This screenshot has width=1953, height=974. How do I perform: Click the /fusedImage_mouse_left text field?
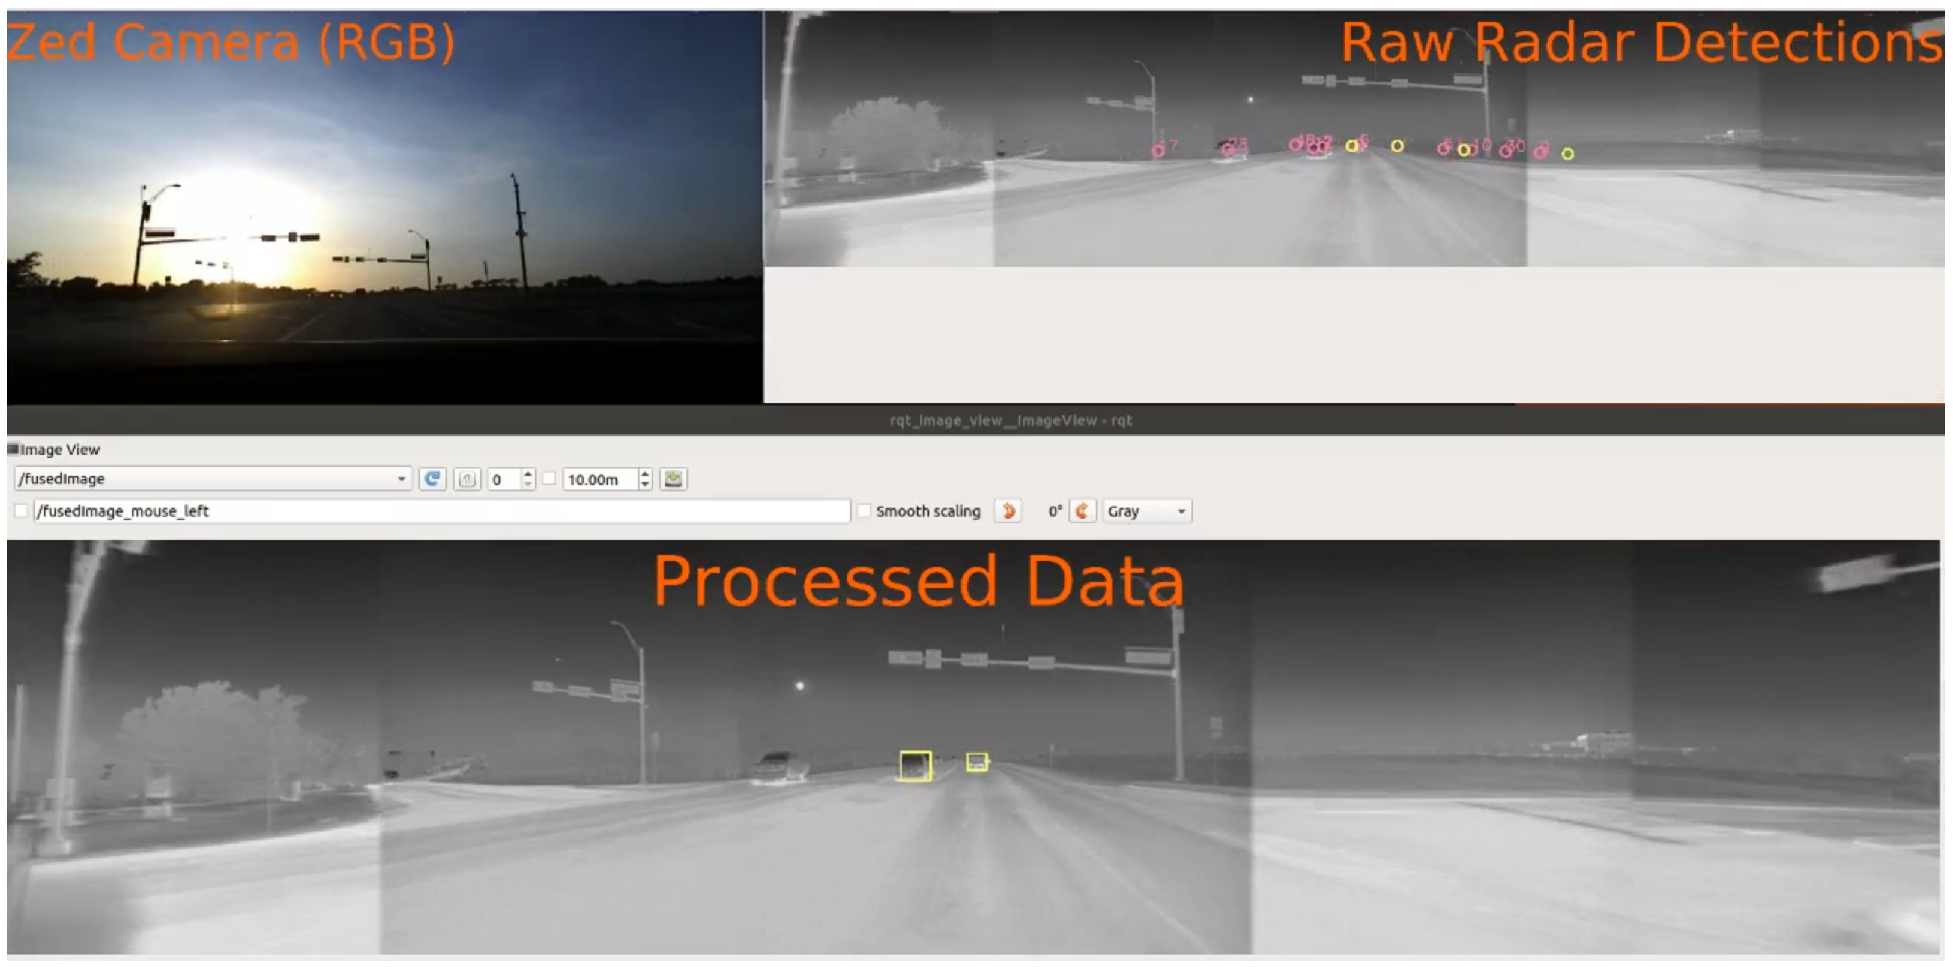click(x=440, y=511)
